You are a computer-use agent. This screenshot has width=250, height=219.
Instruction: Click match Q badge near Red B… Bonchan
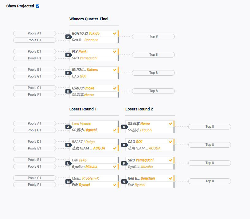pyautogui.click(x=124, y=181)
